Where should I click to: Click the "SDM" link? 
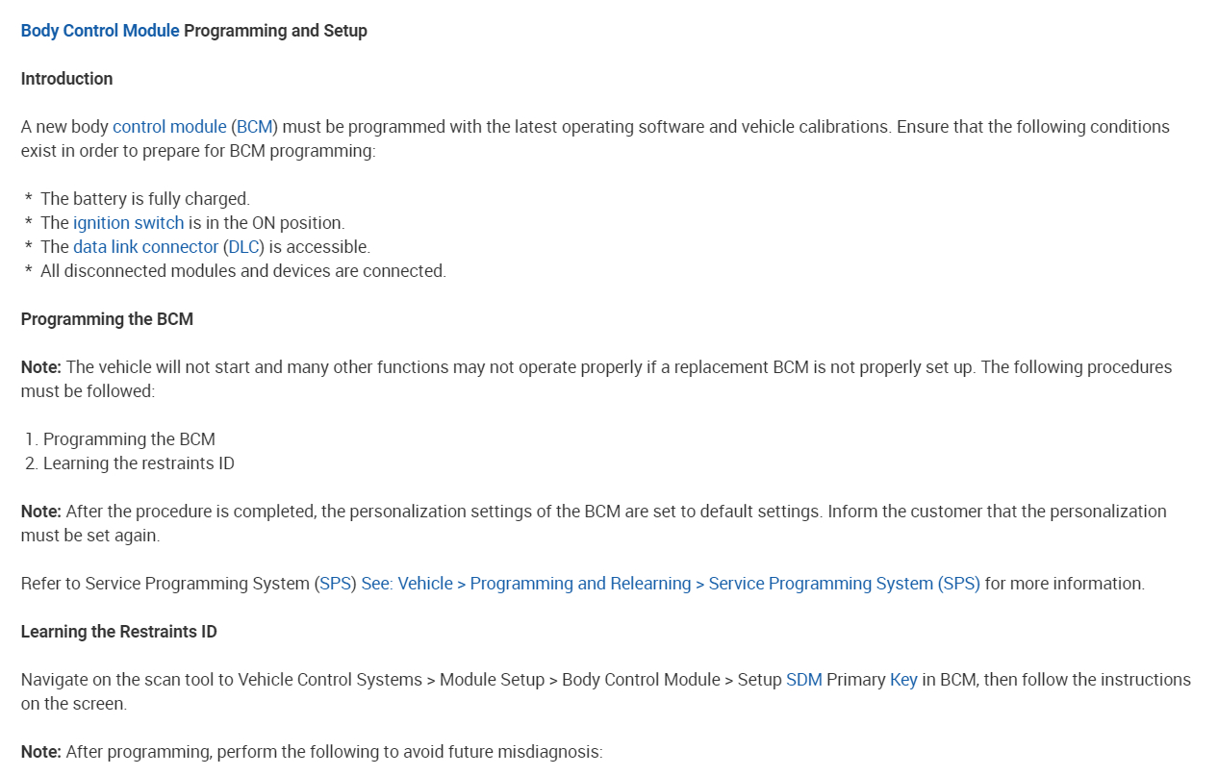803,680
